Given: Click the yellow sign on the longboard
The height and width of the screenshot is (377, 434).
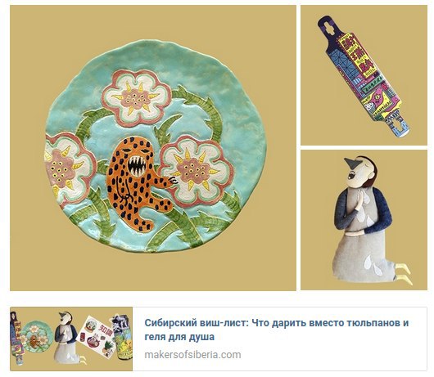Looking at the screenshot, I should coord(355,55).
